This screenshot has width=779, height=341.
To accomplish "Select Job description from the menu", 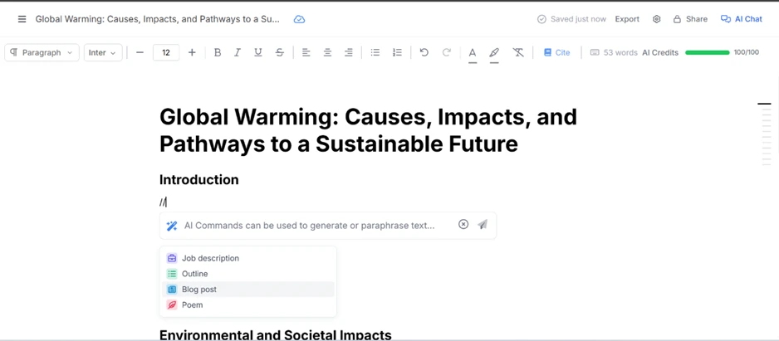I will click(x=248, y=258).
